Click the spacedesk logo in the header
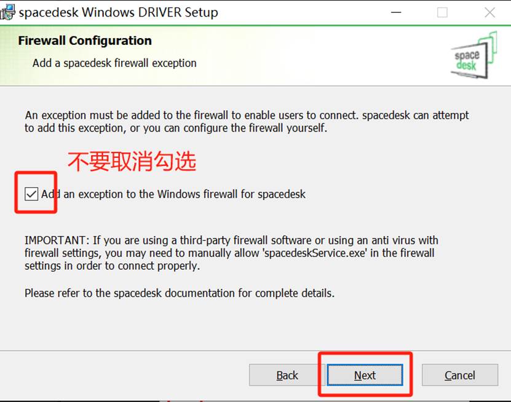 click(474, 55)
